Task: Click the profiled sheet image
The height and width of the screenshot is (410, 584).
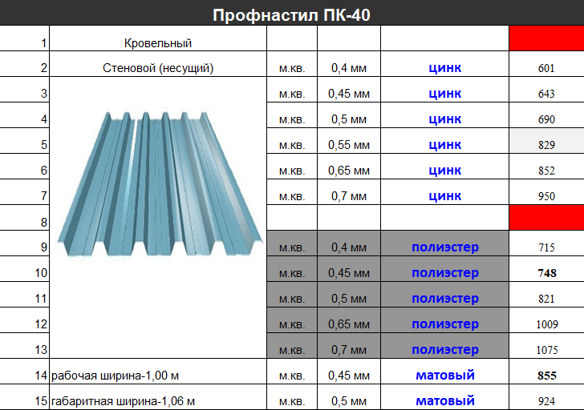Action: point(160,184)
